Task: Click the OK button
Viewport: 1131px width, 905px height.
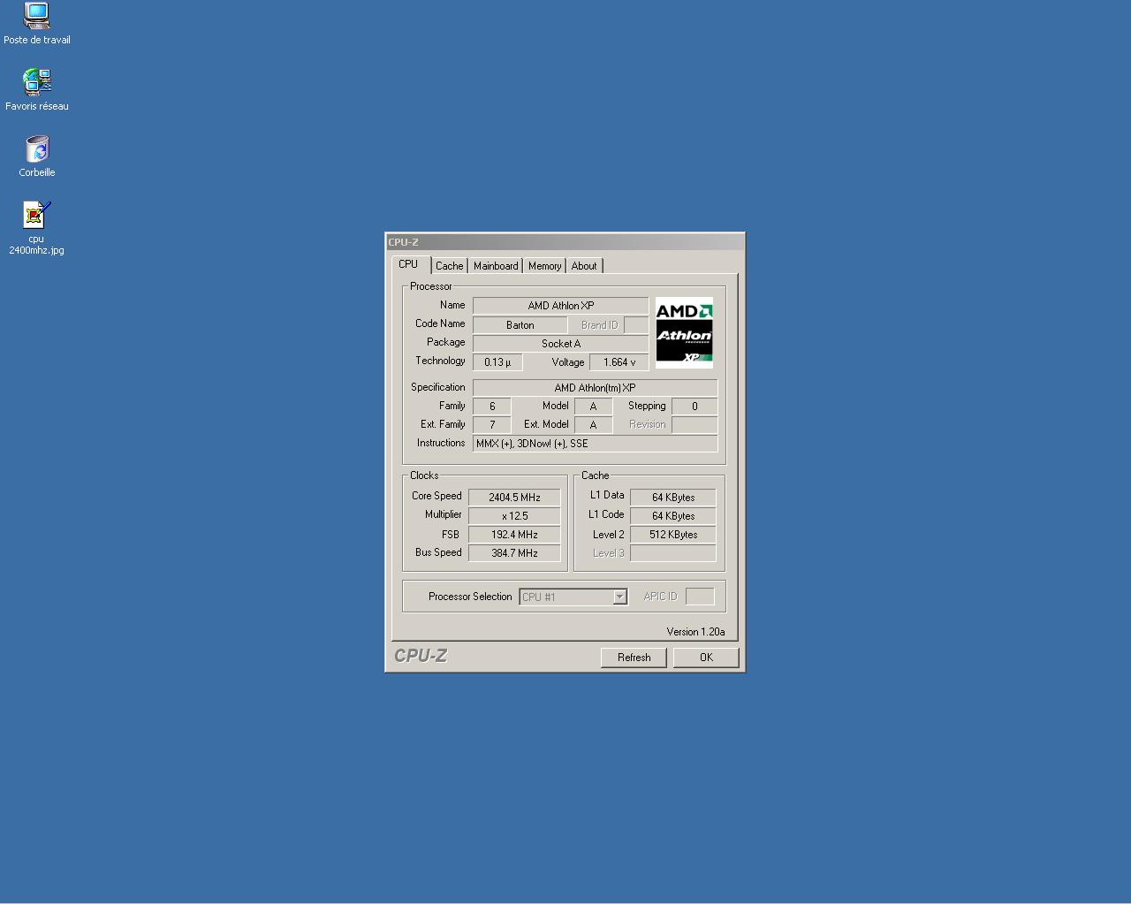Action: coord(706,658)
